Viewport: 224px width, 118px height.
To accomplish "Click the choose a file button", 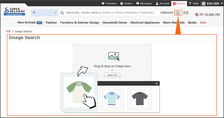I will 112,75.
